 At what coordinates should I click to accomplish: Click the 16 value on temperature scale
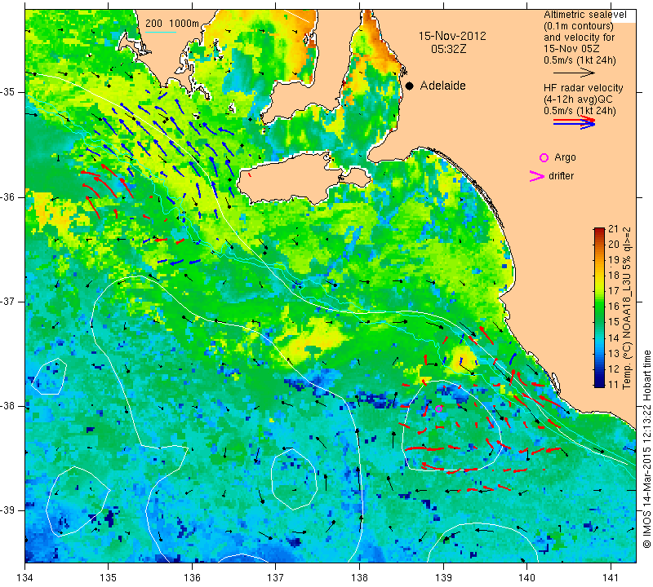tap(614, 307)
